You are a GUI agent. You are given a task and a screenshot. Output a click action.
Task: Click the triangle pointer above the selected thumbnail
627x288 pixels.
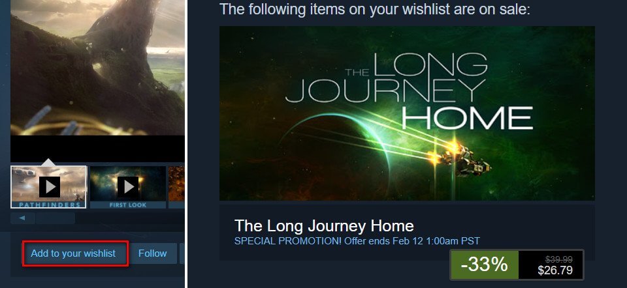[x=48, y=162]
